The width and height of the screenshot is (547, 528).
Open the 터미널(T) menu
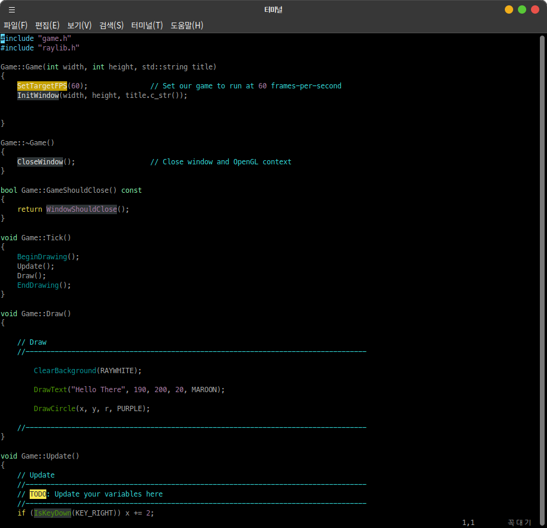[147, 25]
